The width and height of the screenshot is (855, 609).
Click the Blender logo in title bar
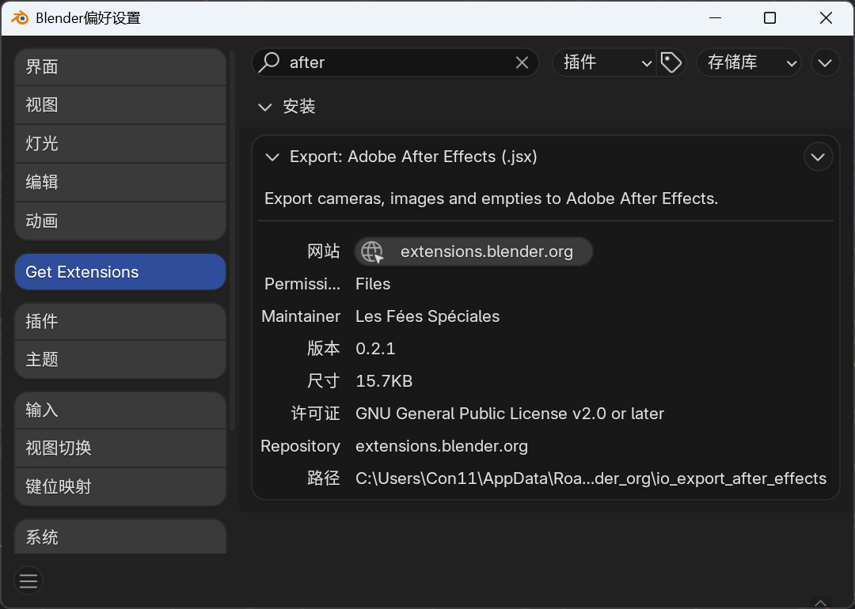tap(20, 18)
